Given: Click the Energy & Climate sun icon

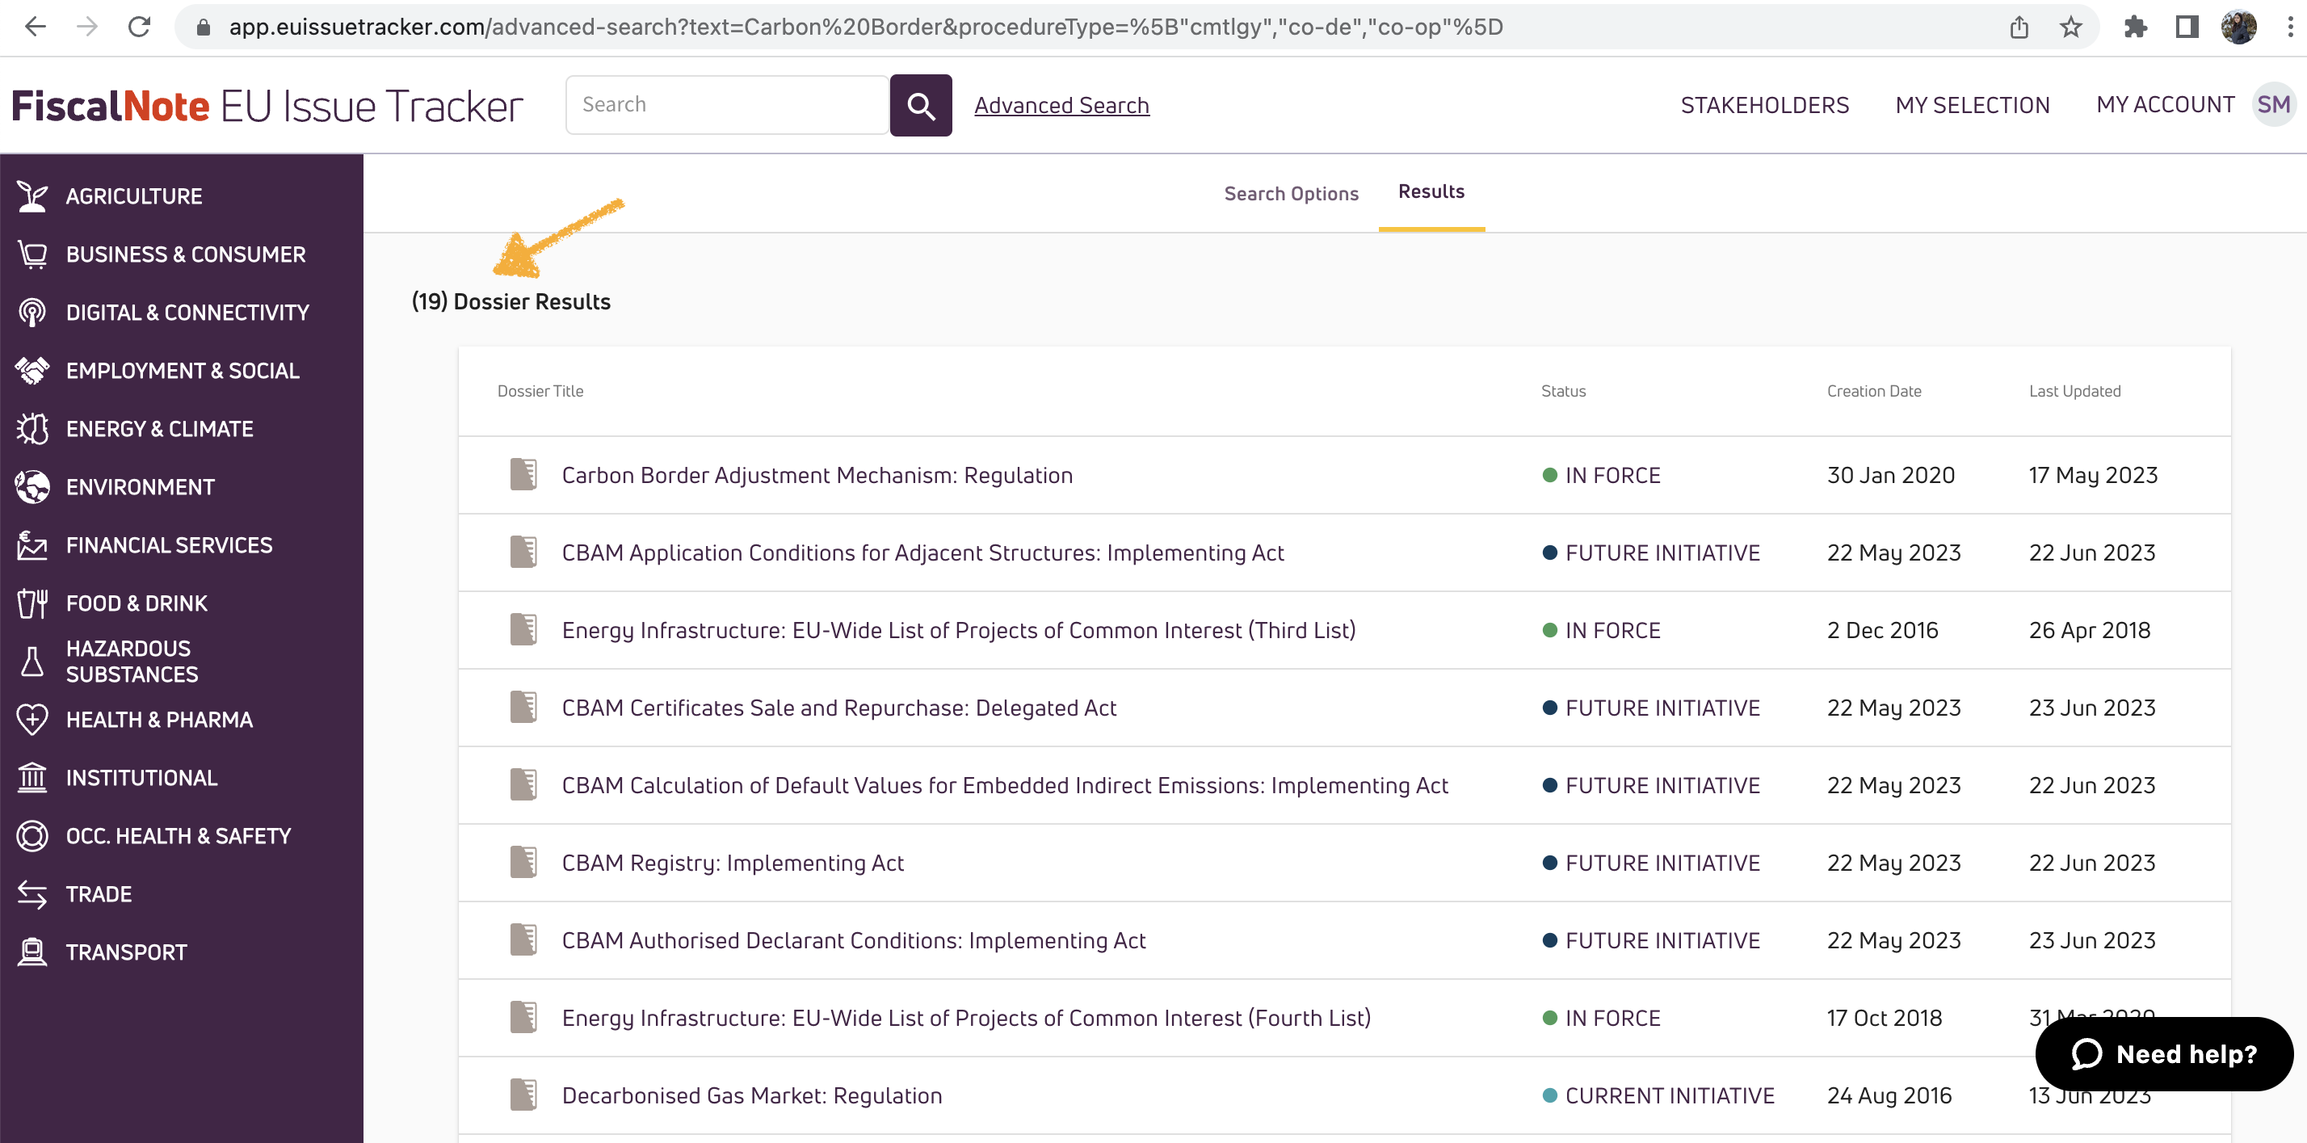Looking at the screenshot, I should pos(32,428).
